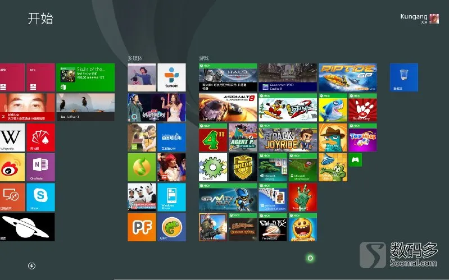
Task: Open the leftmost crimson reader tile
Action: [12, 77]
